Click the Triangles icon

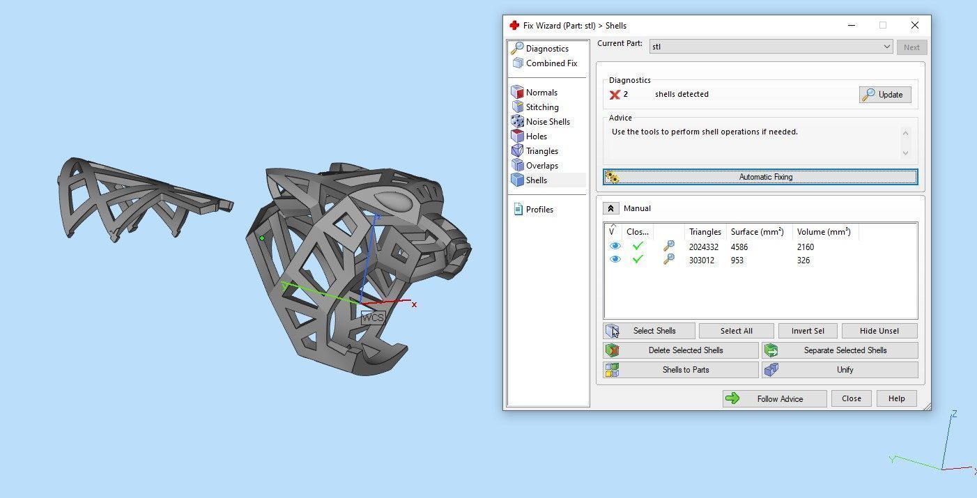(517, 151)
